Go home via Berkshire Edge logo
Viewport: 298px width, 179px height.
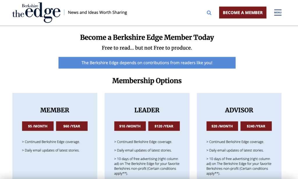(36, 13)
